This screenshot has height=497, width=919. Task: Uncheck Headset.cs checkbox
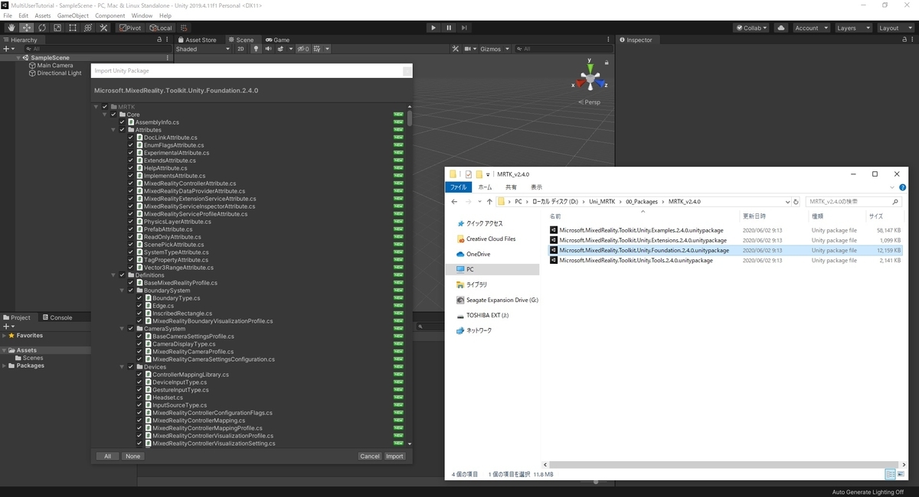tap(139, 398)
